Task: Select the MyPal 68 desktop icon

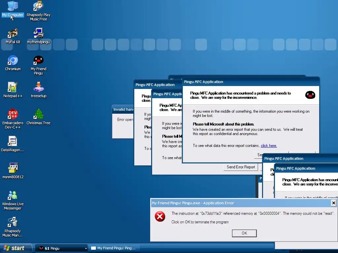Action: pos(13,36)
